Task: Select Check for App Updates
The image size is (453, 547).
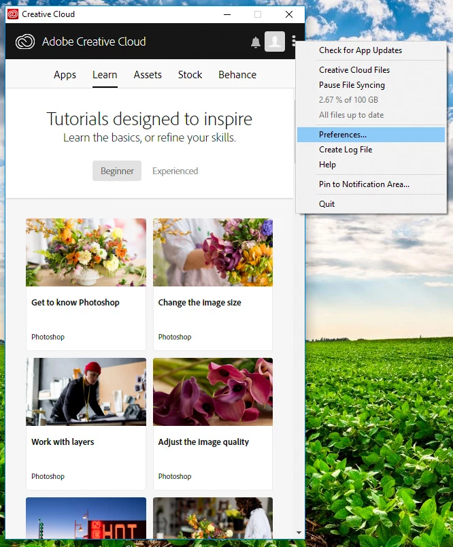Action: click(x=371, y=50)
